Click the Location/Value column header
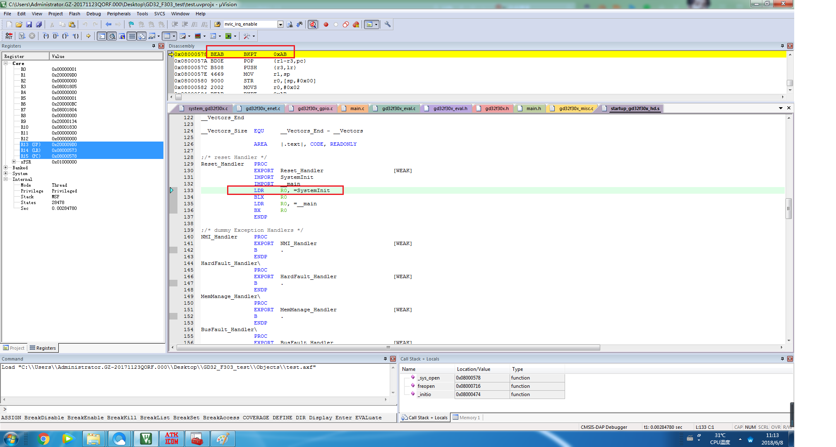The width and height of the screenshot is (836, 447). click(482, 369)
